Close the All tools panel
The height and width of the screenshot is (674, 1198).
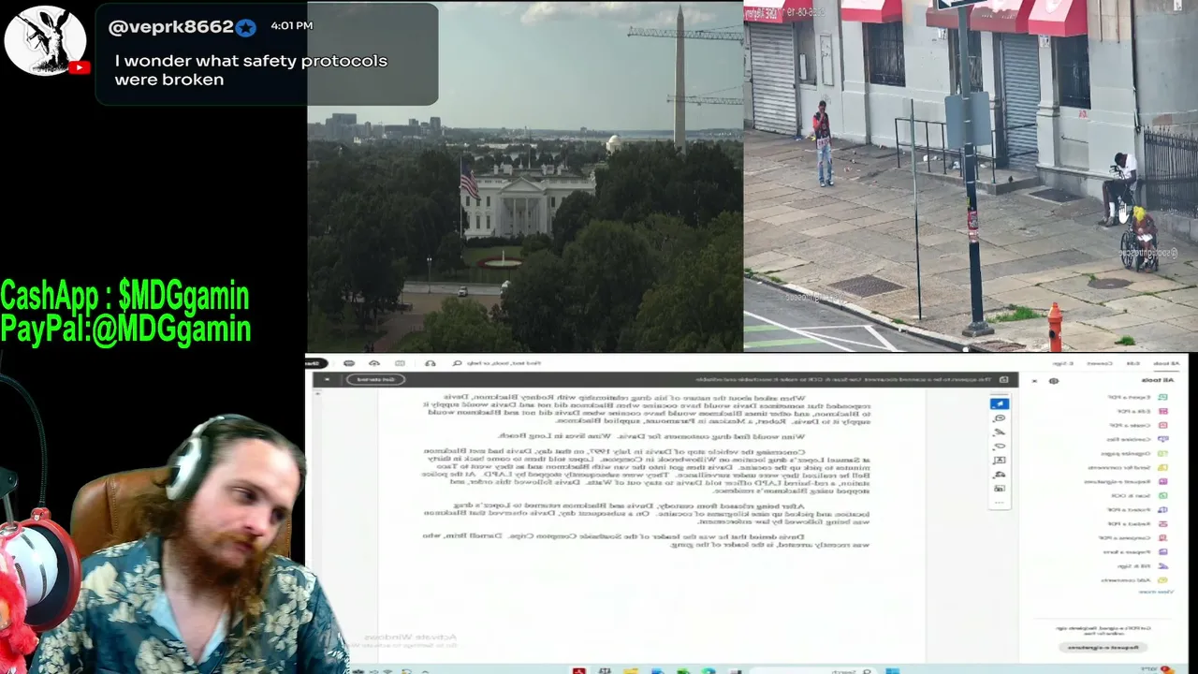pos(1034,381)
